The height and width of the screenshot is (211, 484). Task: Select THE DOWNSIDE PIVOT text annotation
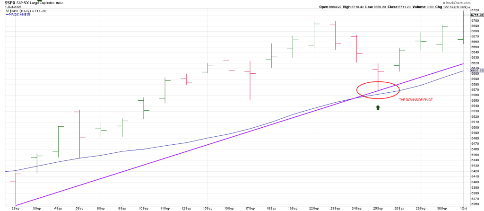click(416, 100)
